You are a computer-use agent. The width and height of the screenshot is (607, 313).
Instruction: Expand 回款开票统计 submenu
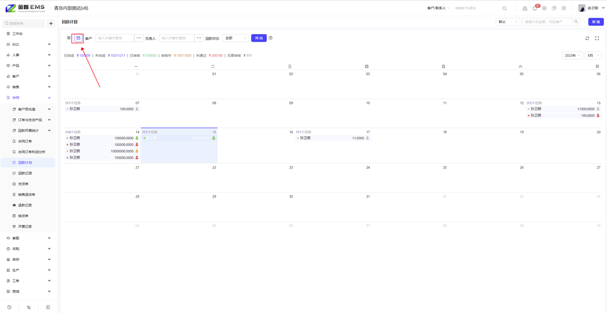click(x=28, y=131)
